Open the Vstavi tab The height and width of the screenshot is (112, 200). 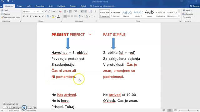20,6
